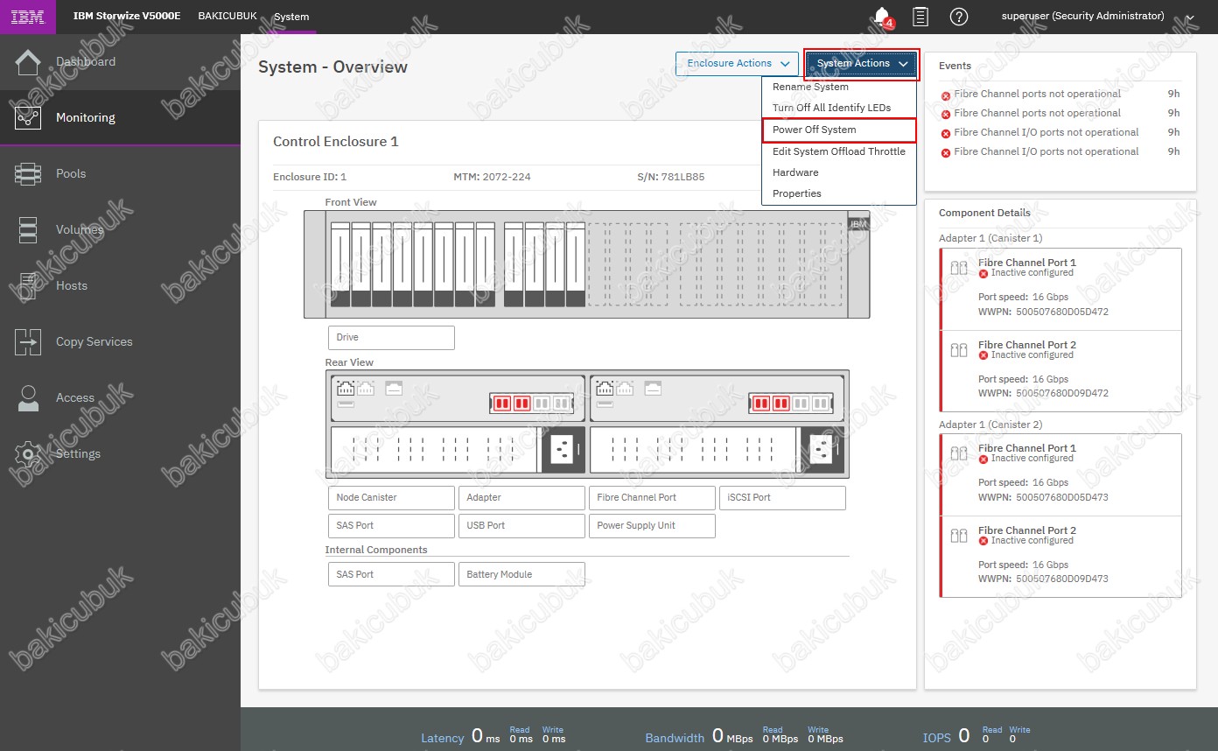The image size is (1218, 751).
Task: Click the iSCSI Port legend button
Action: tap(782, 497)
